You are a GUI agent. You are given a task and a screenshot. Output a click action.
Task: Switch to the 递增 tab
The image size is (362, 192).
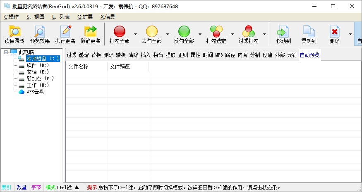pos(84,55)
